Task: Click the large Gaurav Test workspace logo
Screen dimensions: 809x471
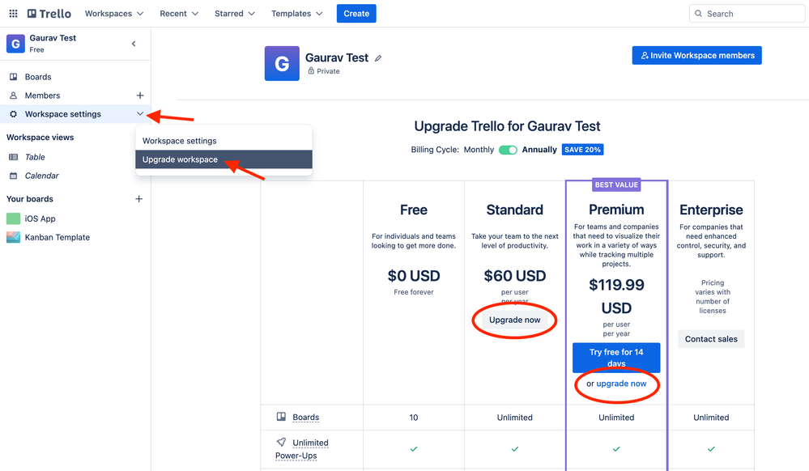Action: coord(282,63)
